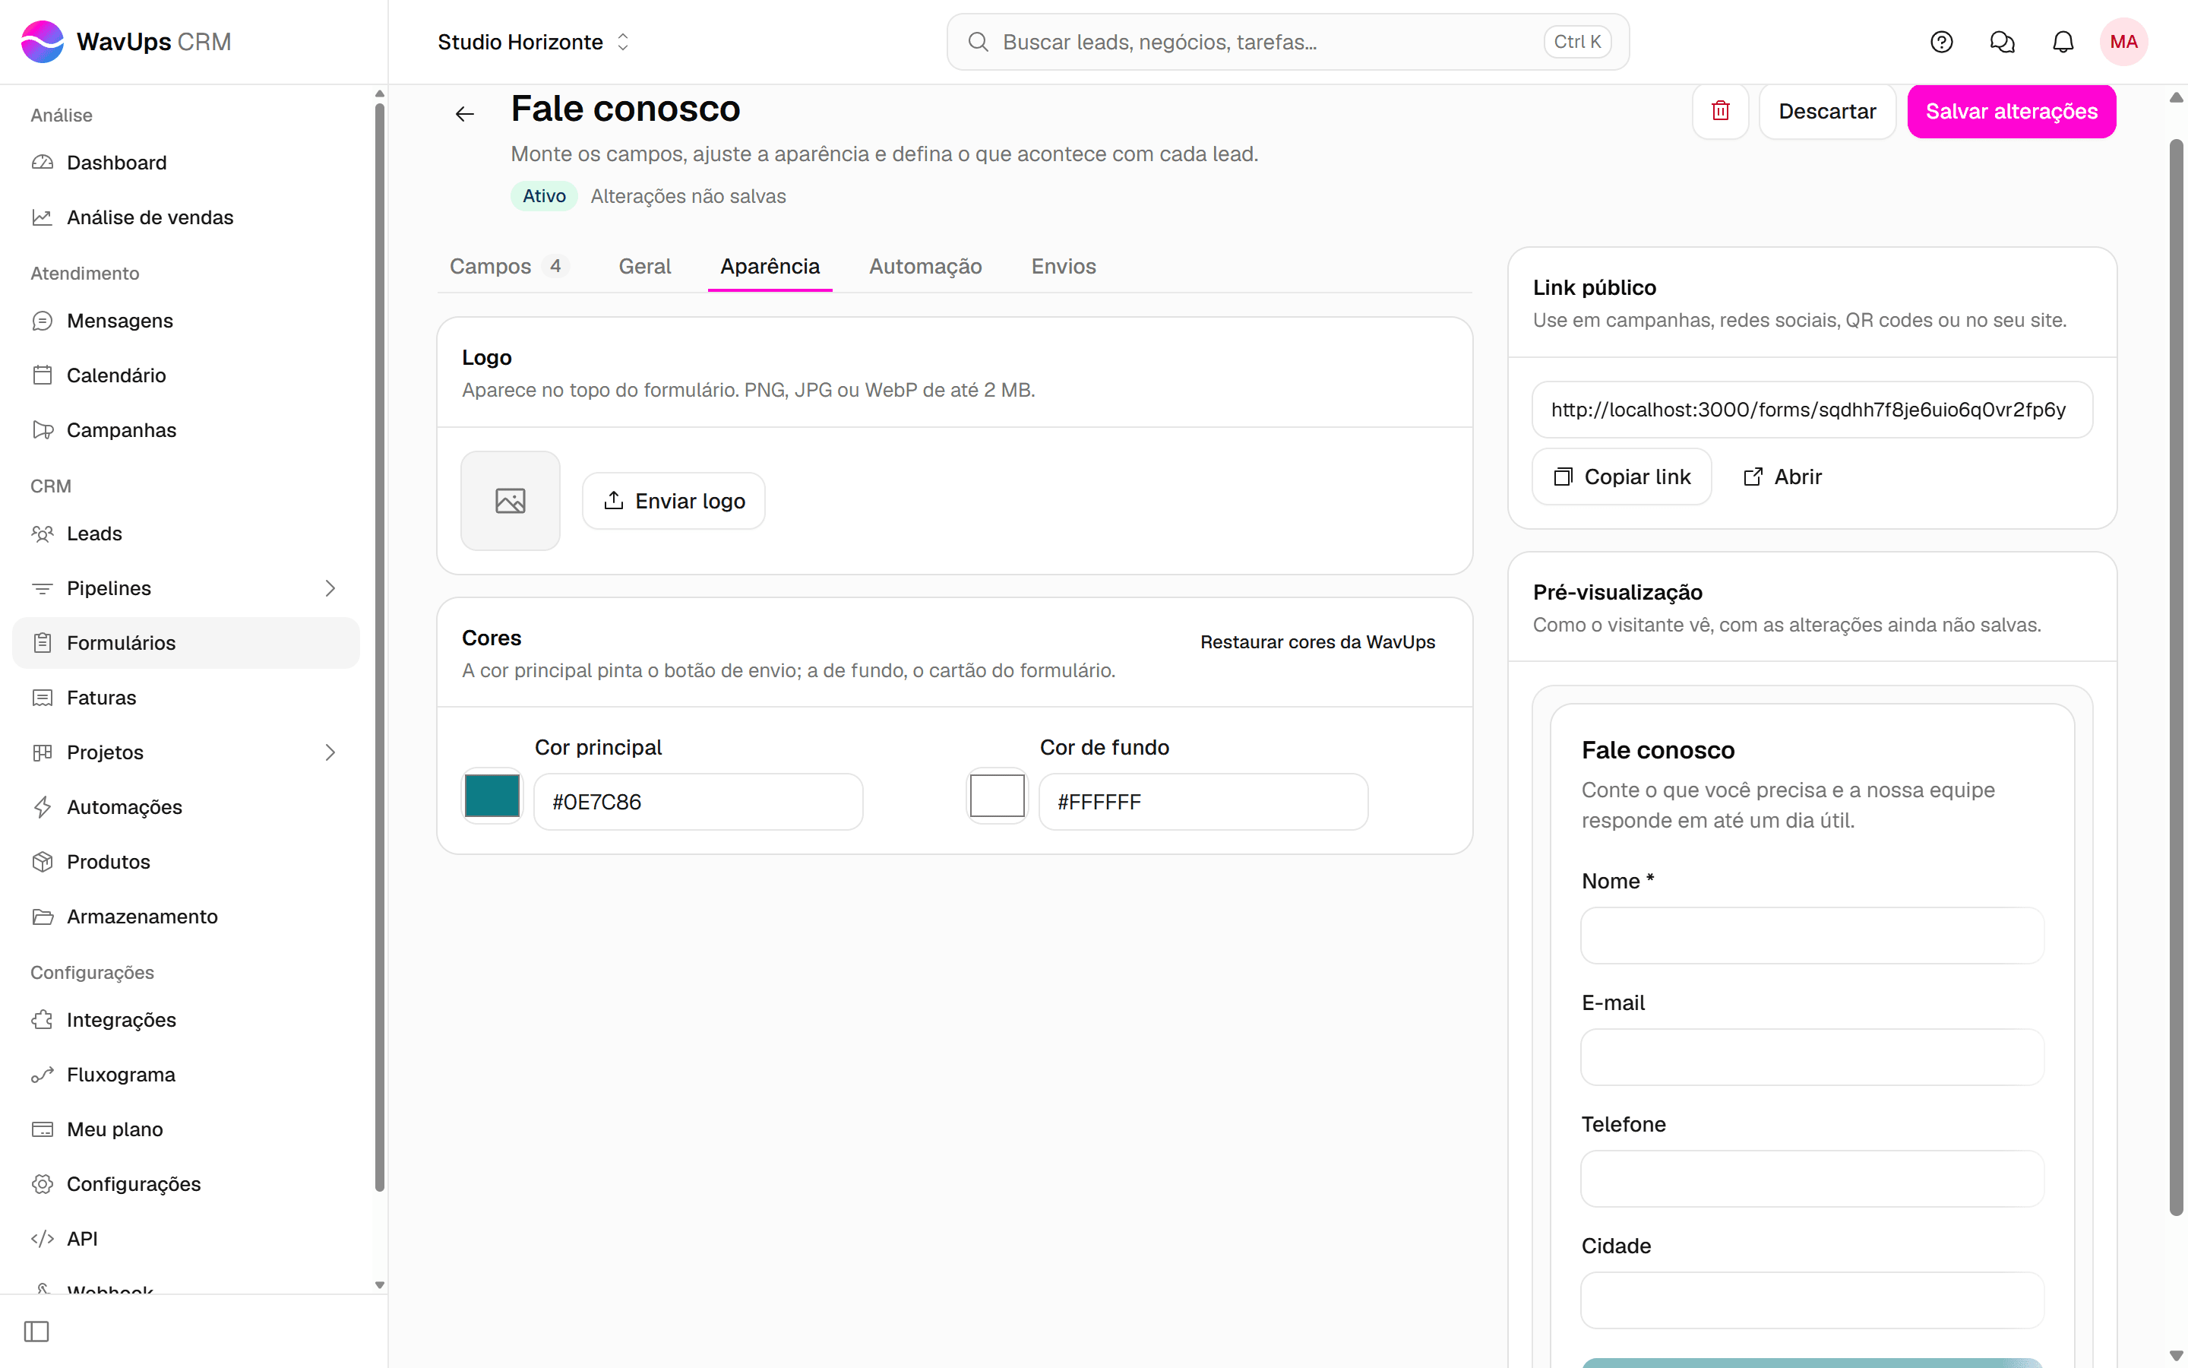Click the logo image placeholder thumbnail
The width and height of the screenshot is (2188, 1368).
tap(510, 500)
